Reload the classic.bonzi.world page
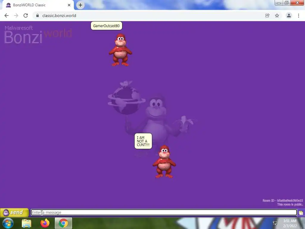The height and width of the screenshot is (229, 305). (26, 16)
